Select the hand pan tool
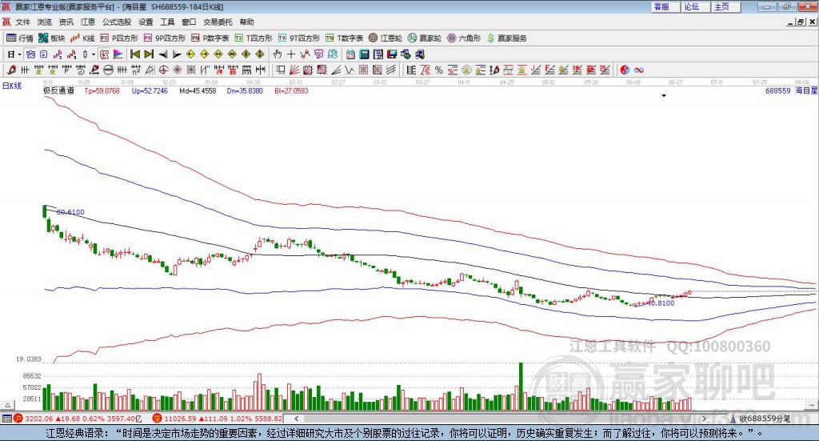Image resolution: width=819 pixels, height=441 pixels. 278,54
